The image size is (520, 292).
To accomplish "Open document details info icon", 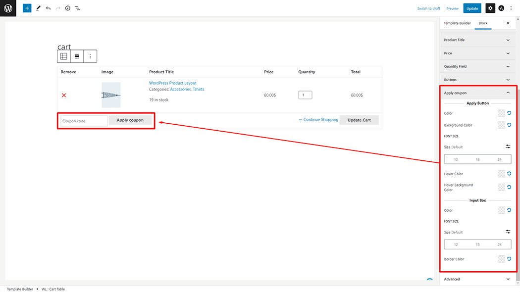I will coord(68,8).
